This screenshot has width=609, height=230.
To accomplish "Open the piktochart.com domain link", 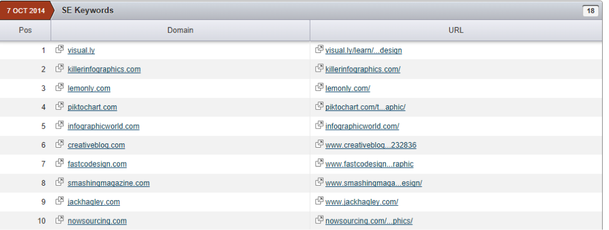I will click(x=92, y=107).
